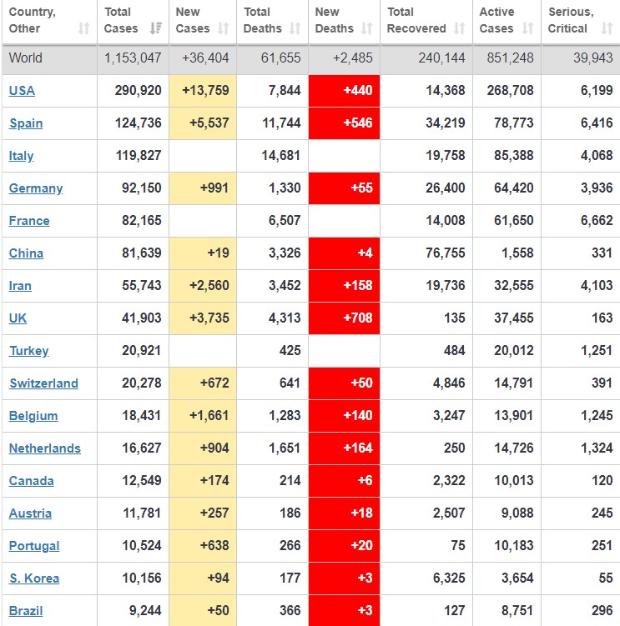Viewport: 620px width, 626px height.
Task: Select the Netherlands country link
Action: click(x=45, y=448)
